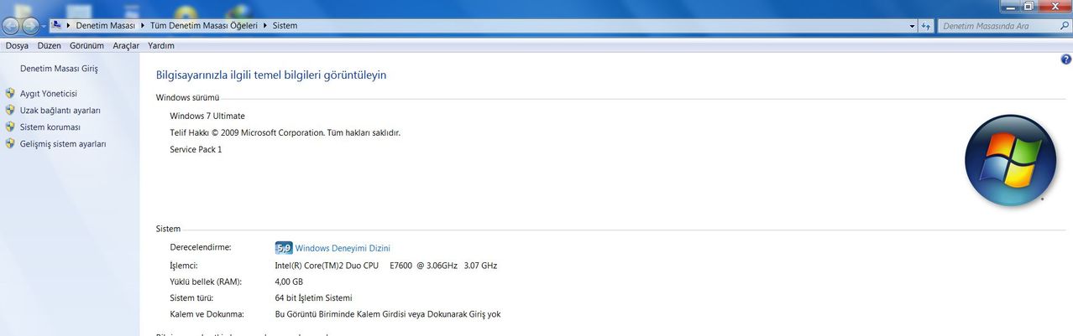Open Gelişmiş sistem ayarları link
1073x336 pixels.
[63, 144]
